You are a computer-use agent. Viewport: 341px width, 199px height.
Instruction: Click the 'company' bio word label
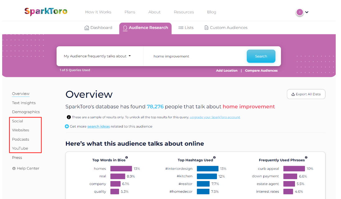coord(98,184)
